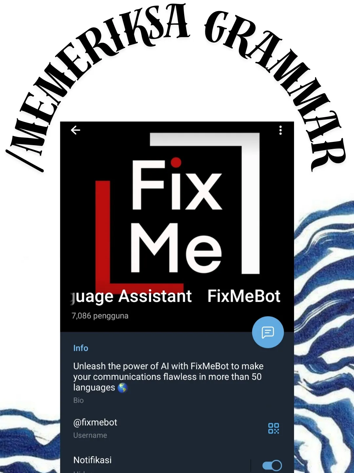Toggle the Notifikasi switch
The image size is (354, 473).
coord(272,465)
